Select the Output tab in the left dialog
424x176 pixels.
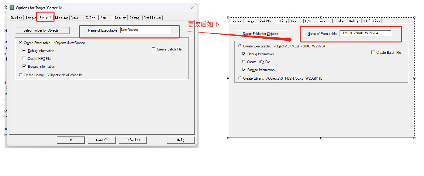46,17
